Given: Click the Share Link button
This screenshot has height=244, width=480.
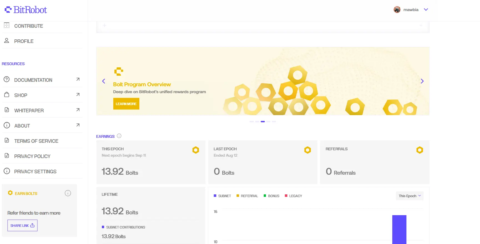Looking at the screenshot, I should [x=22, y=225].
